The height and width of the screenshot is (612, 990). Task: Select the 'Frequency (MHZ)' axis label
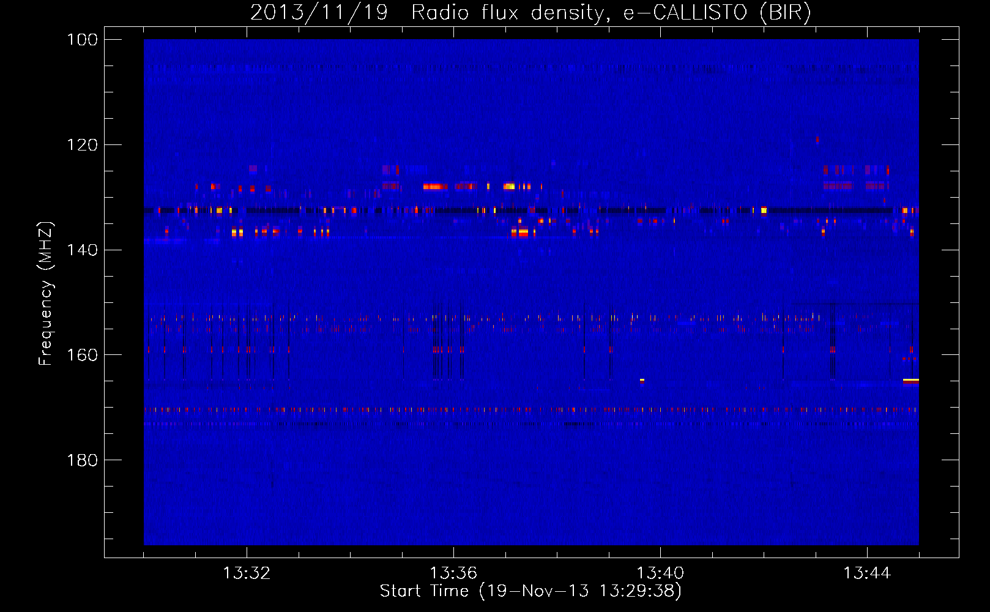[x=46, y=293]
